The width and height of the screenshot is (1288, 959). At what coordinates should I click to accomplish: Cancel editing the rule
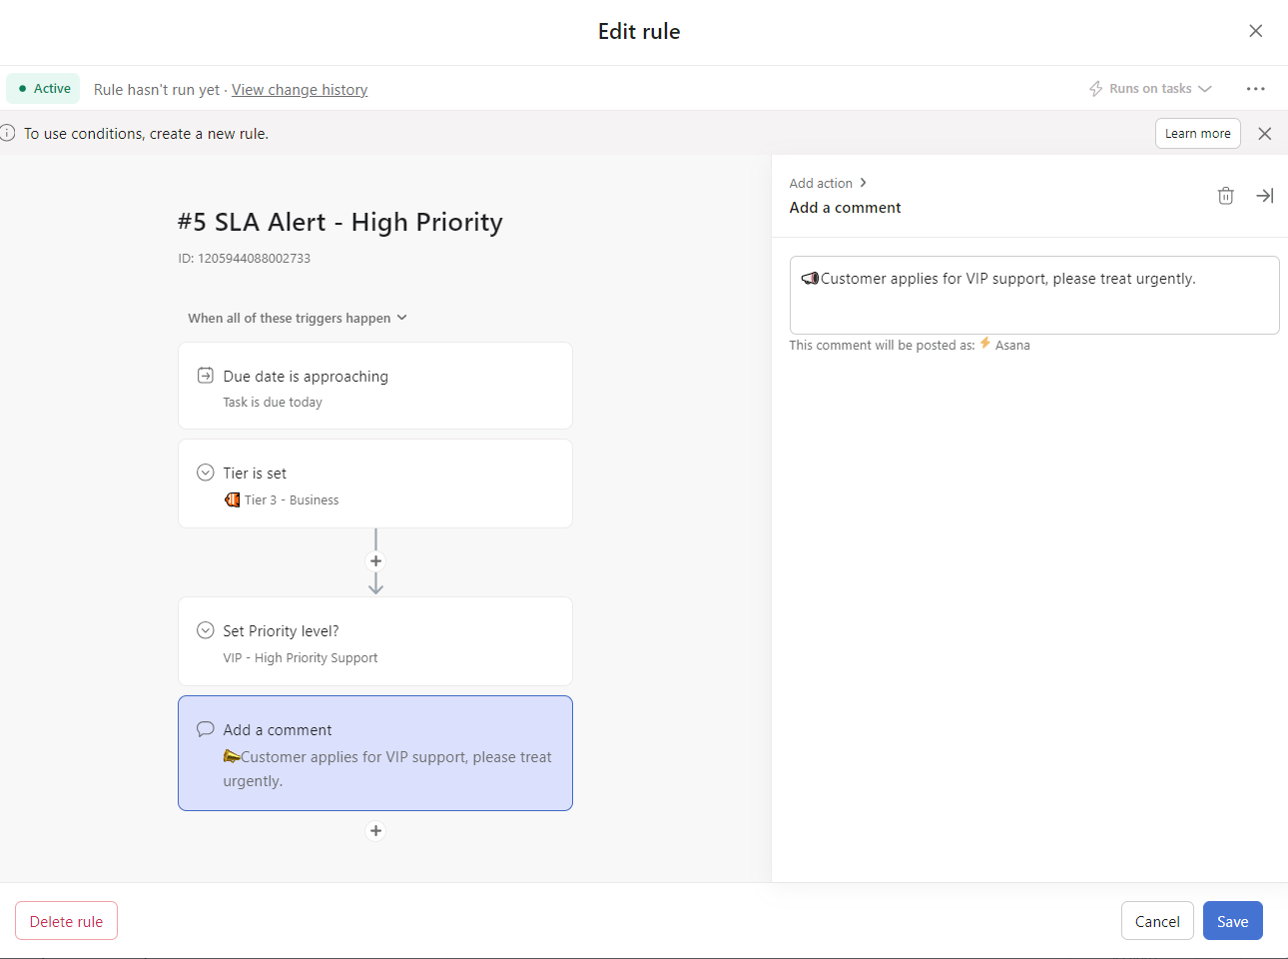point(1157,920)
